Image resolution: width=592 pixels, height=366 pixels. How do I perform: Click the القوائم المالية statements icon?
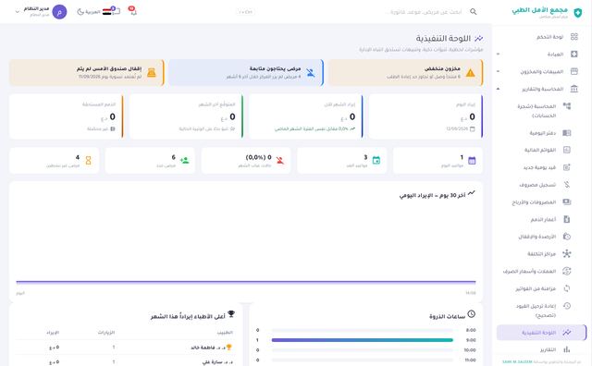(x=567, y=150)
